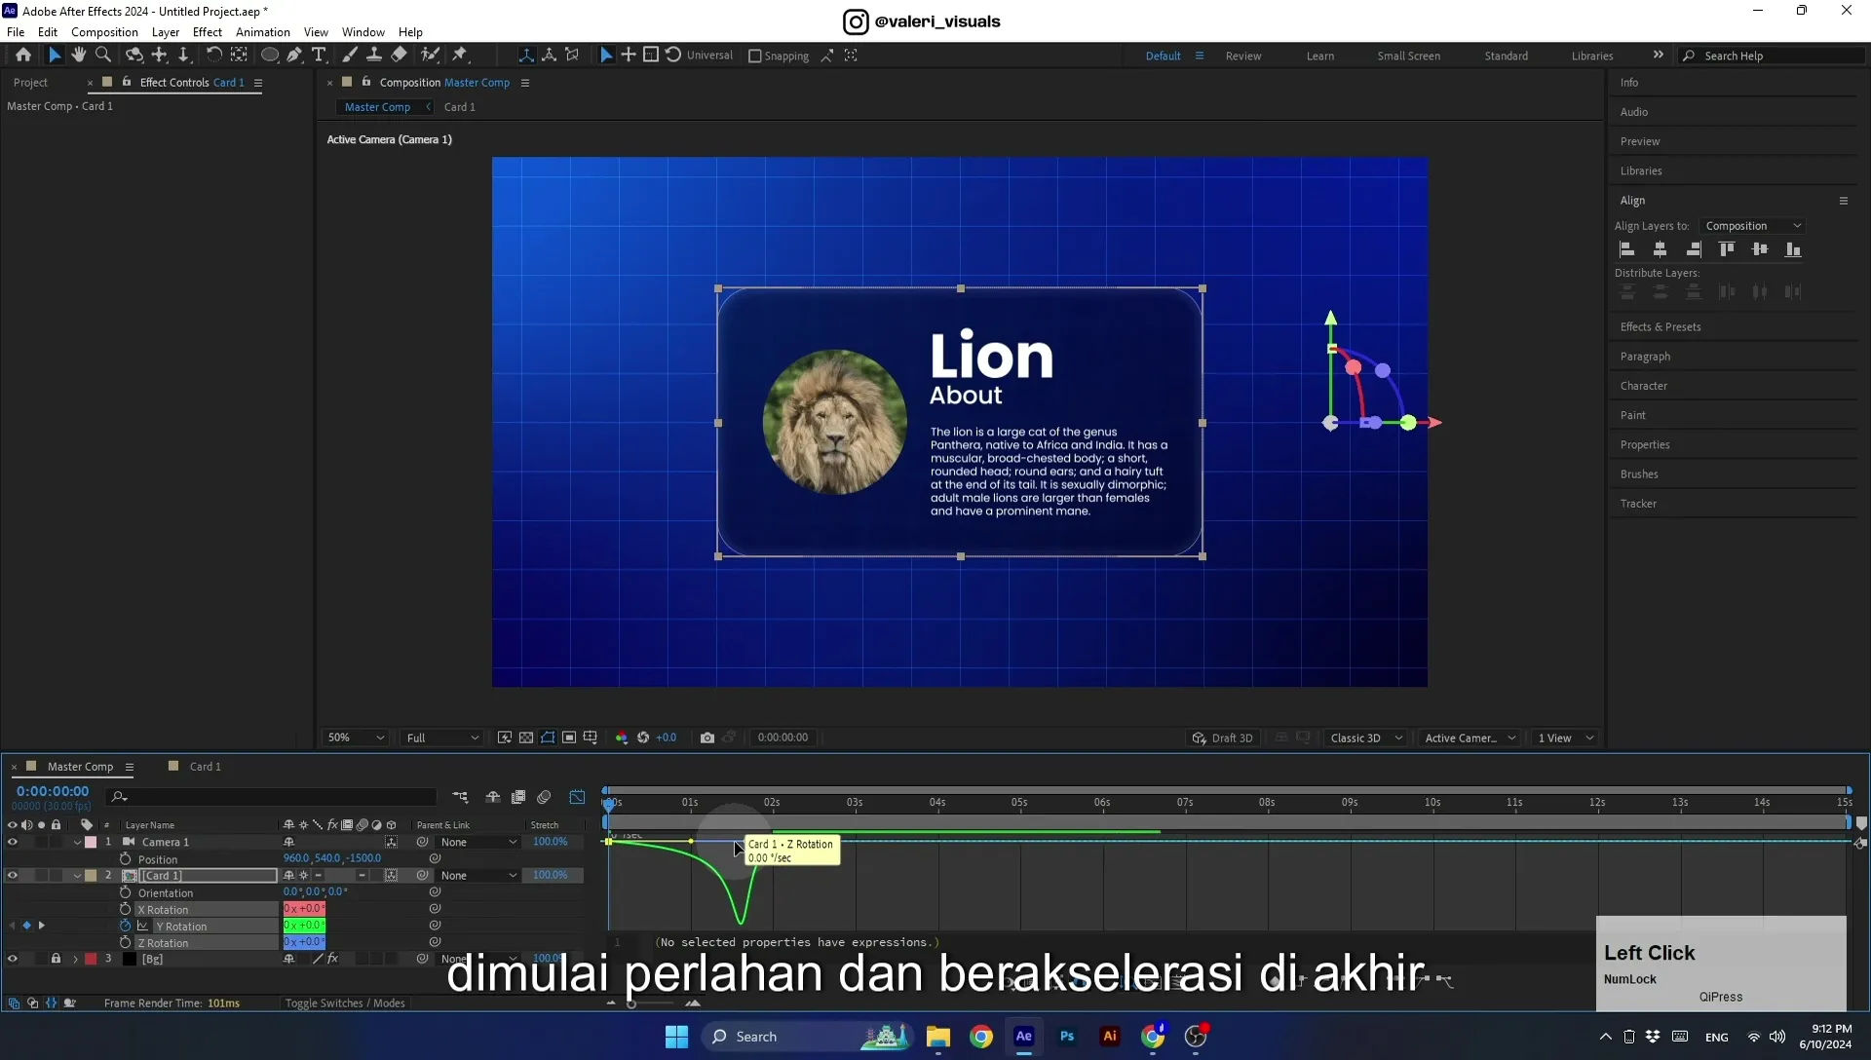Viewport: 1871px width, 1060px height.
Task: Switch to Card 1 timeline tab
Action: (205, 767)
